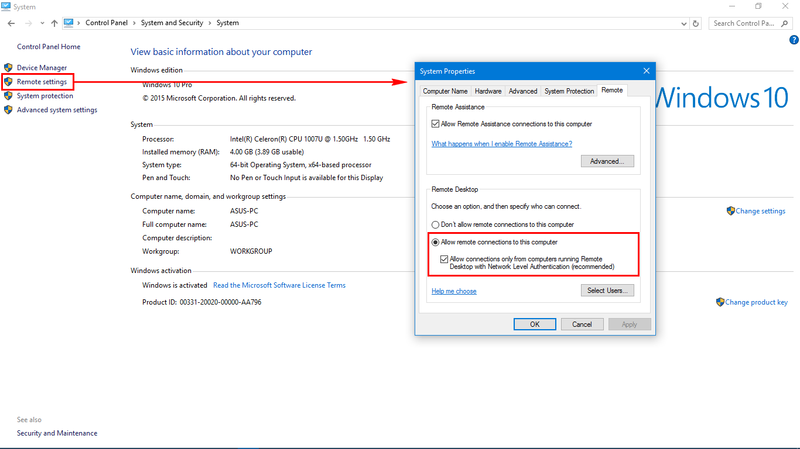Open Advanced system settings link
800x449 pixels.
57,110
